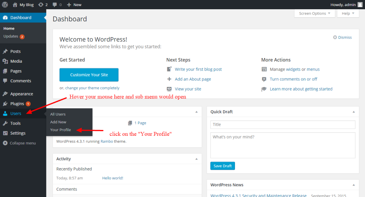Click the Users person icon

click(5, 114)
